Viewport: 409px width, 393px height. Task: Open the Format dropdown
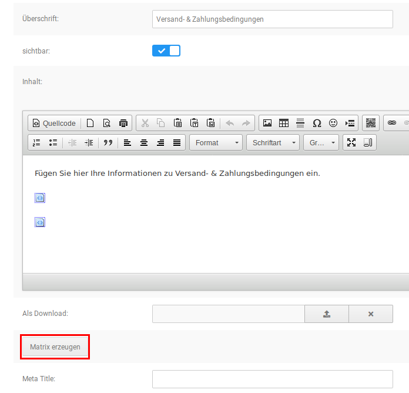pos(216,142)
